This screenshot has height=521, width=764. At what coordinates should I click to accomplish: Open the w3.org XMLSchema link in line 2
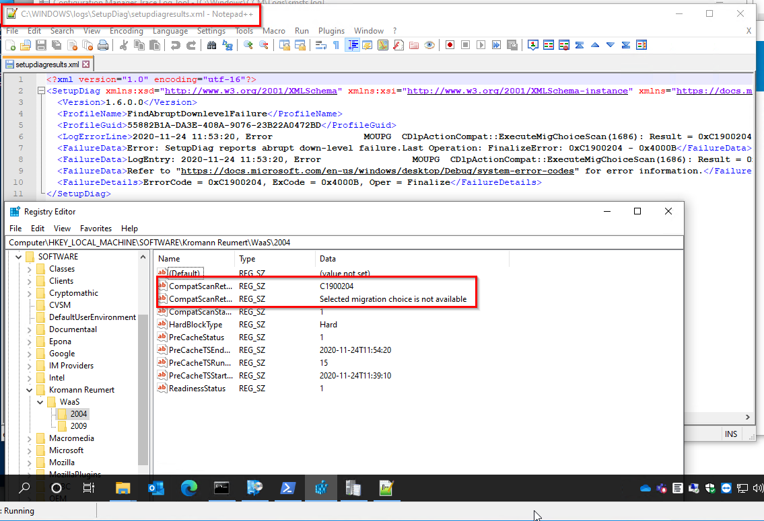coord(251,91)
